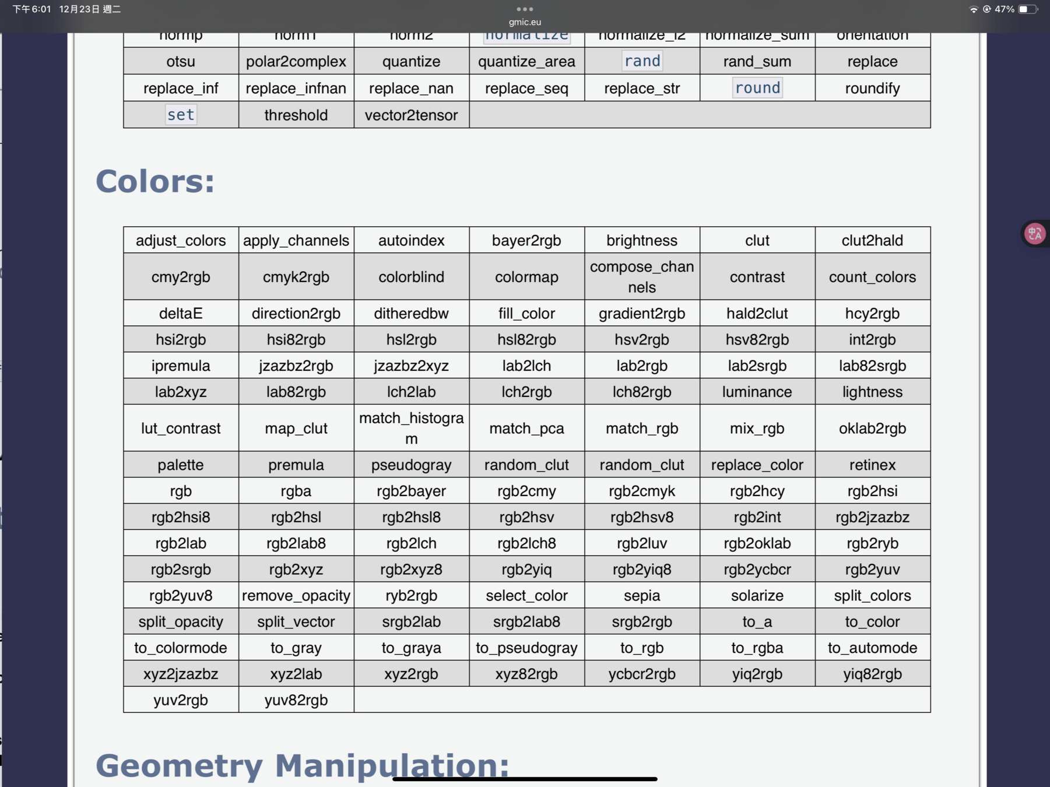Select luminance command
Screen dimensions: 1050x787
coord(757,392)
